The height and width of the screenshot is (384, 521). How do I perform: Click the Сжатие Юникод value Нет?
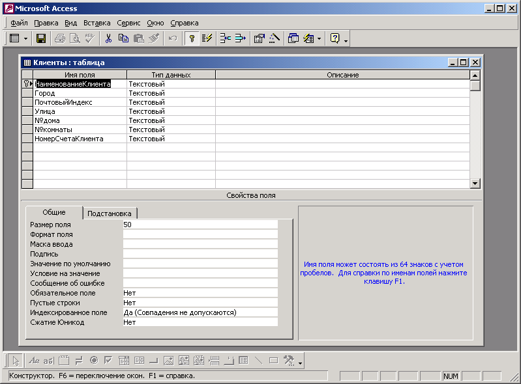pyautogui.click(x=200, y=322)
